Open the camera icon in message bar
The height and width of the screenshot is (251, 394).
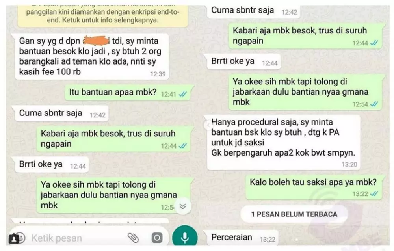point(157,238)
